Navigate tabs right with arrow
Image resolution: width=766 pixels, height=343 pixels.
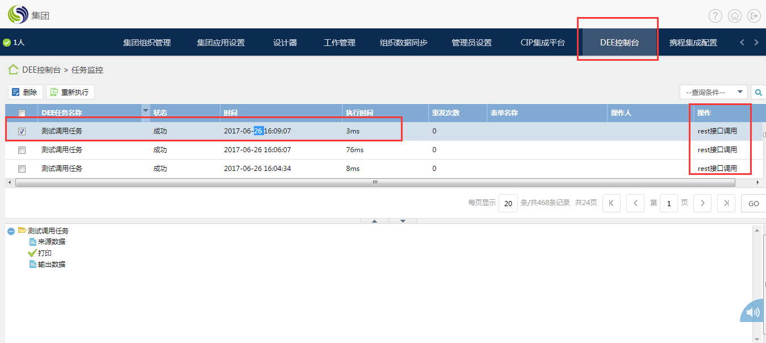[756, 43]
